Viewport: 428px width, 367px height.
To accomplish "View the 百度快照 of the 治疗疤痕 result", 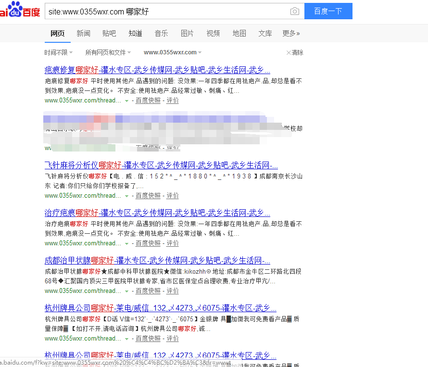I will click(148, 243).
